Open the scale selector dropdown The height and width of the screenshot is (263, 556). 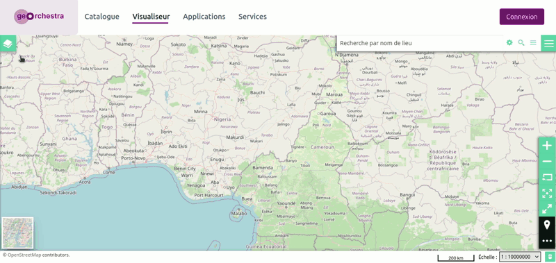pos(520,257)
